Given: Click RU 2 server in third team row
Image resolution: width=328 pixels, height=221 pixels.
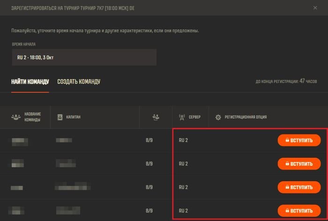Looking at the screenshot, I should tap(183, 187).
